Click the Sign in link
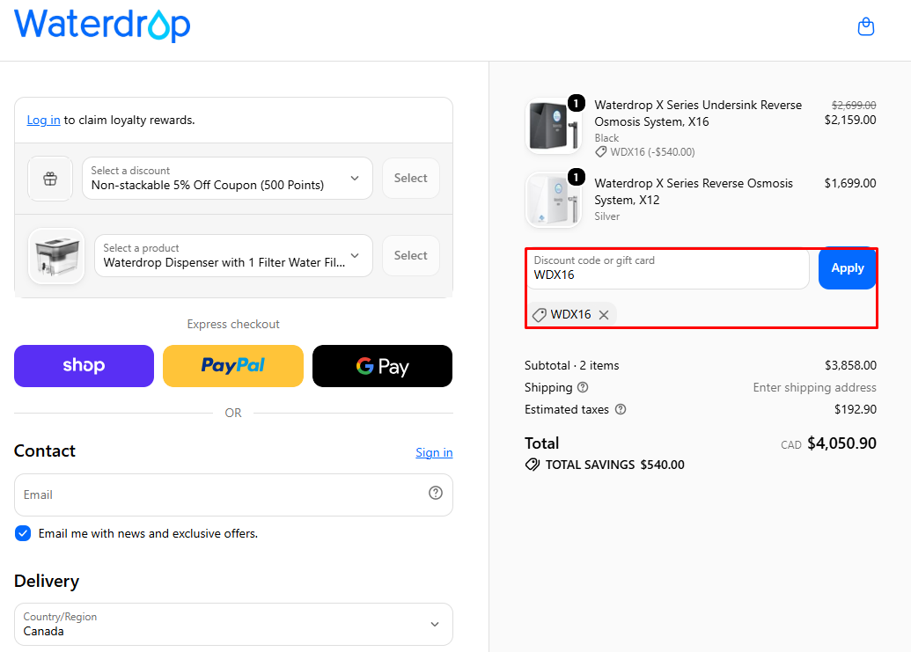Screen dimensions: 911x652 (x=434, y=452)
